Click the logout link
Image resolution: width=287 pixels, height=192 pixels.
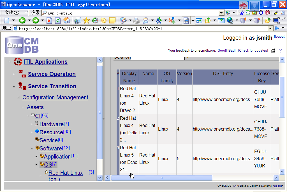point(279,37)
